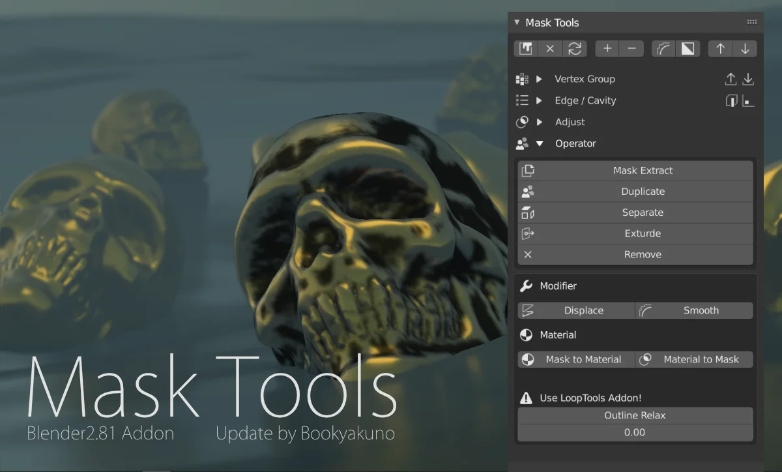This screenshot has height=472, width=782.
Task: Click the Edge mask icon next to Edge / Cavity
Action: 731,100
